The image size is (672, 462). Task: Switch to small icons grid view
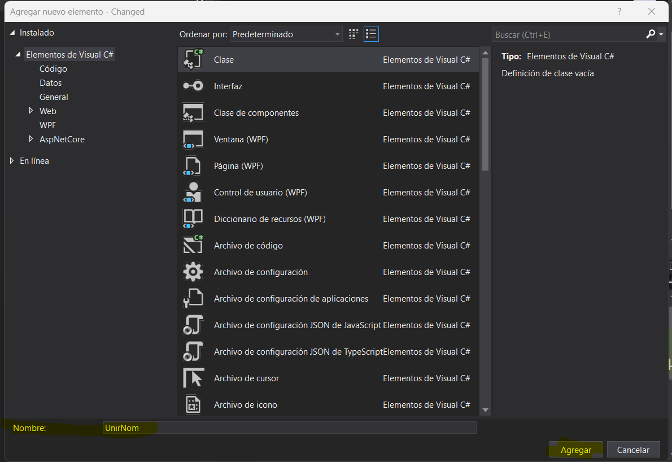coord(354,34)
